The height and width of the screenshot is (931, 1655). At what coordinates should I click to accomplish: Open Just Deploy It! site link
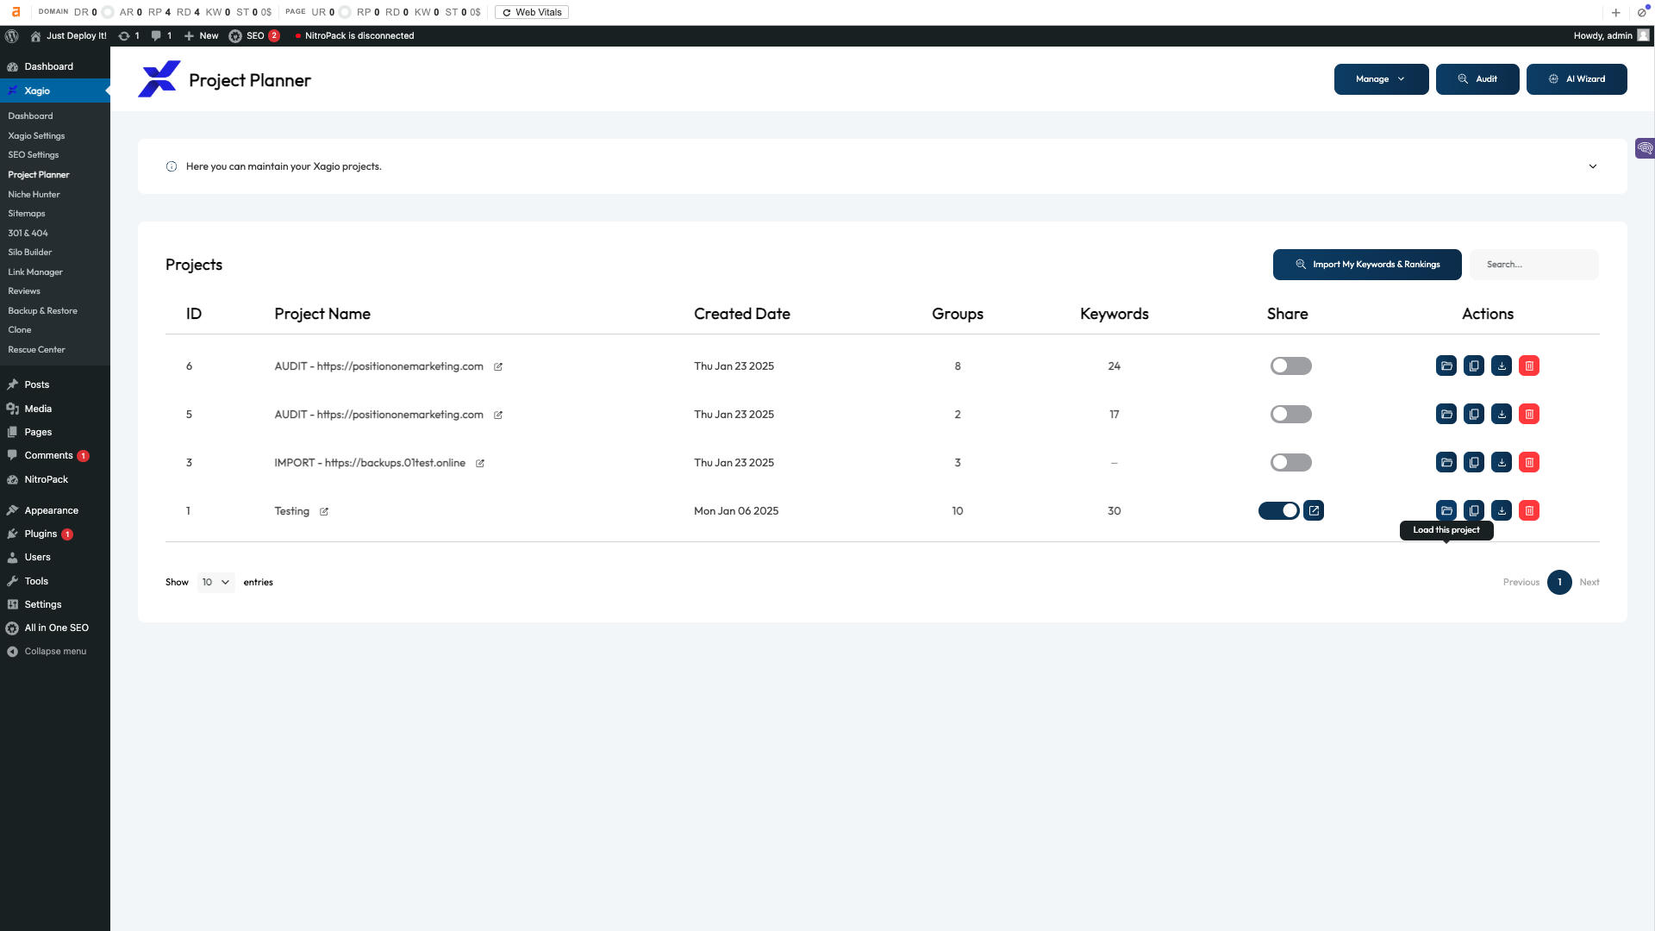[68, 36]
